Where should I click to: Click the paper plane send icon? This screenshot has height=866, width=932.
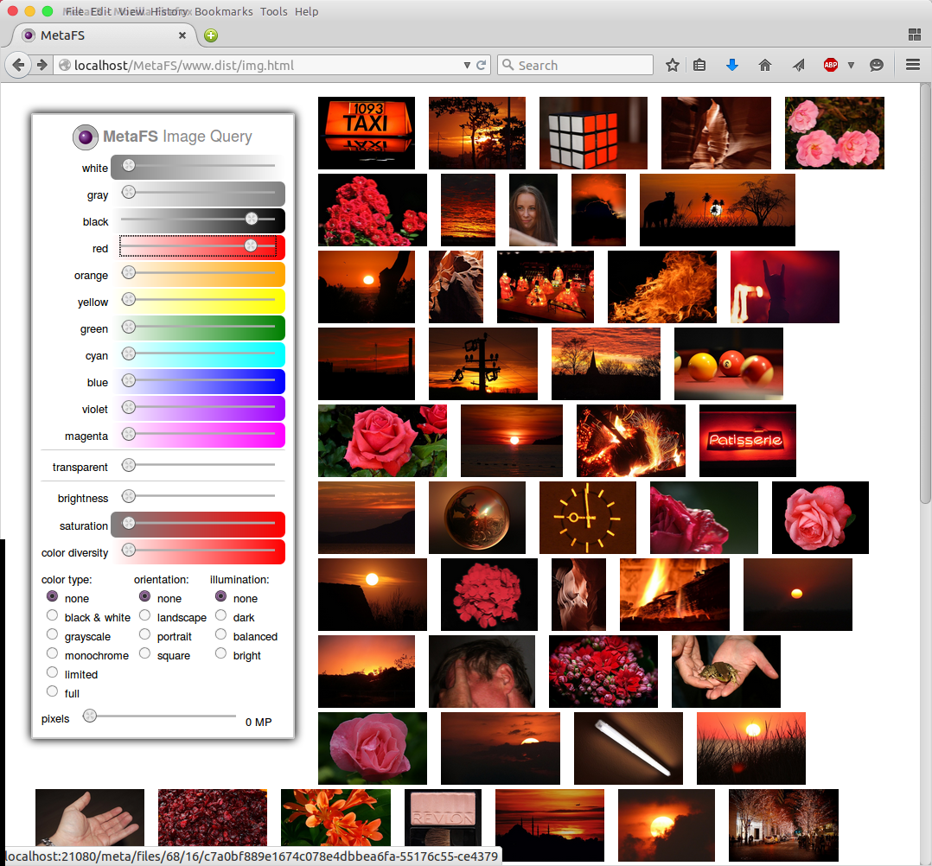click(798, 65)
